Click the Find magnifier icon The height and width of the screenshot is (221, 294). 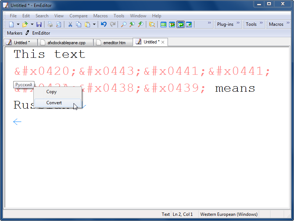click(123, 24)
